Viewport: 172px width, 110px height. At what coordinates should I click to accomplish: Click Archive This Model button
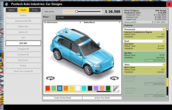(102, 98)
